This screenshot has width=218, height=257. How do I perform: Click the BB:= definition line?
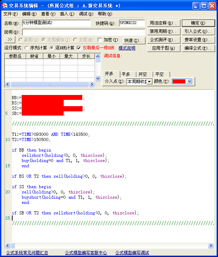(x=48, y=98)
